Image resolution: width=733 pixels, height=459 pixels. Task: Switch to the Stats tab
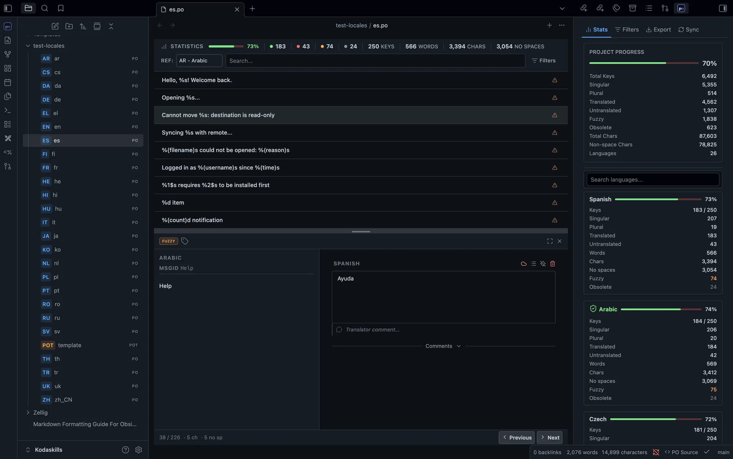pos(596,29)
